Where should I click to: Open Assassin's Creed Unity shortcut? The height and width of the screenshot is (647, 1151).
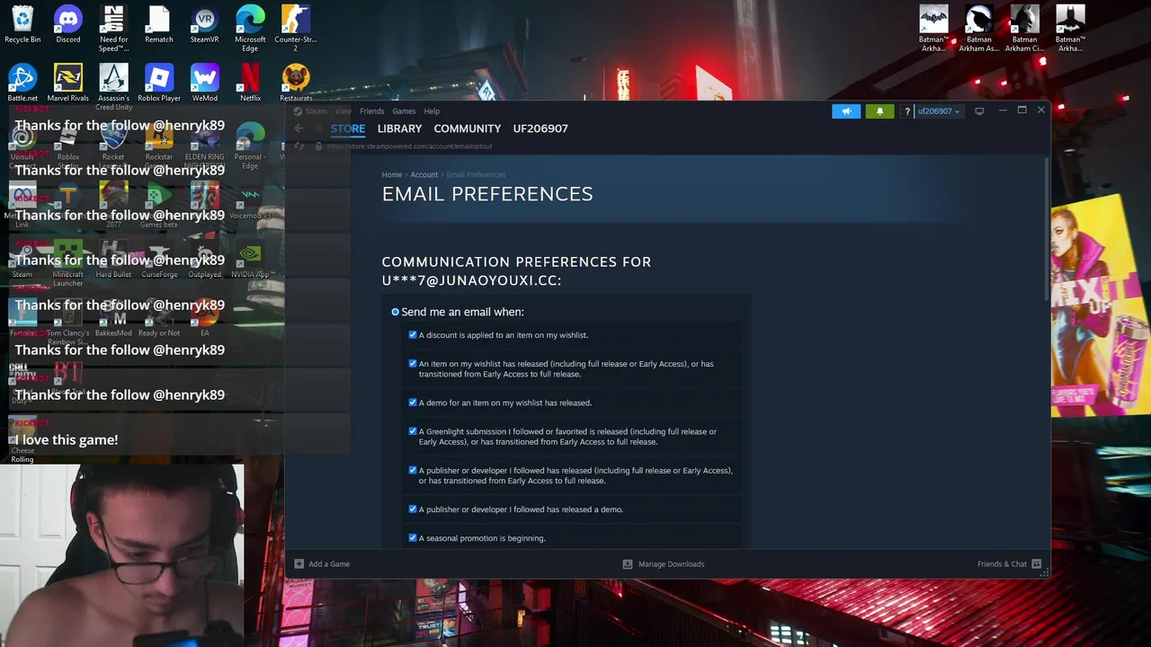[x=113, y=87]
